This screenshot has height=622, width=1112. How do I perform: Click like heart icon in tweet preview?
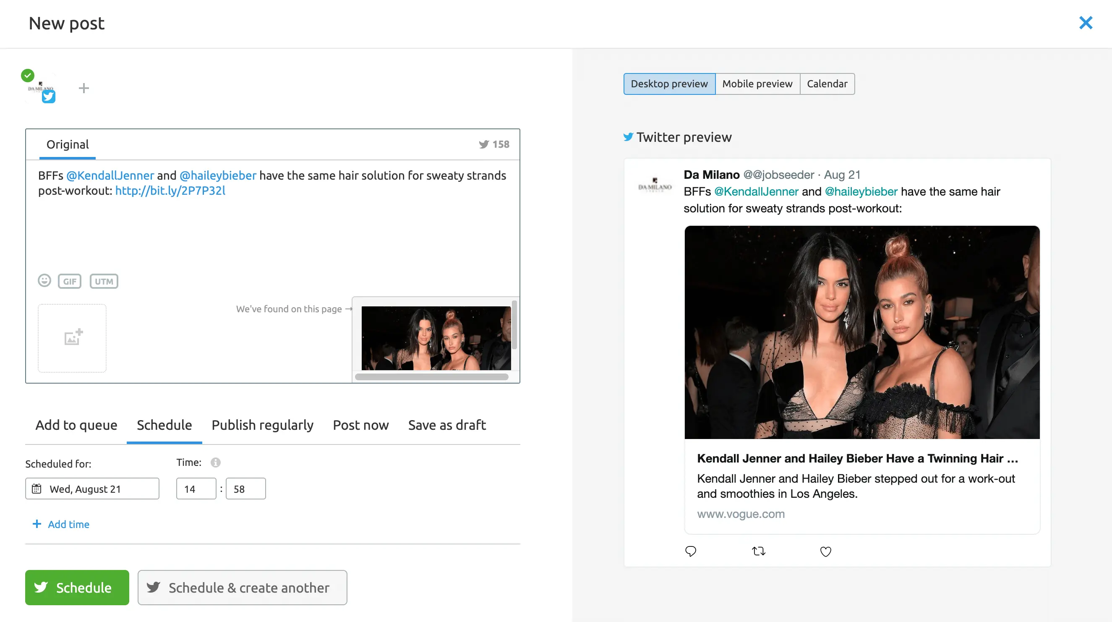(x=825, y=551)
